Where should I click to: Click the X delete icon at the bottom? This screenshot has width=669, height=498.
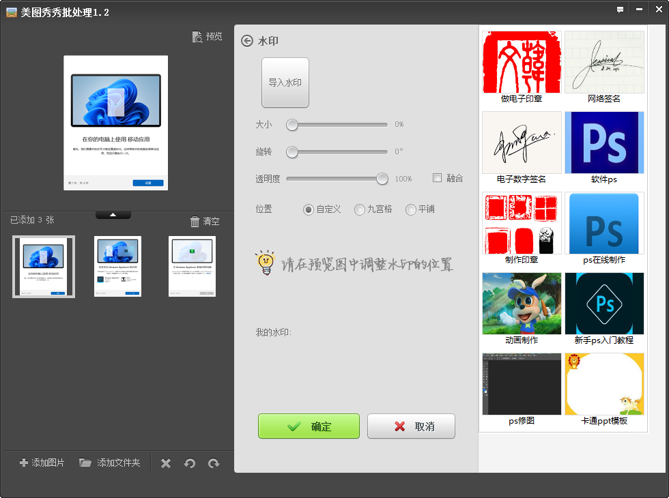click(x=165, y=463)
